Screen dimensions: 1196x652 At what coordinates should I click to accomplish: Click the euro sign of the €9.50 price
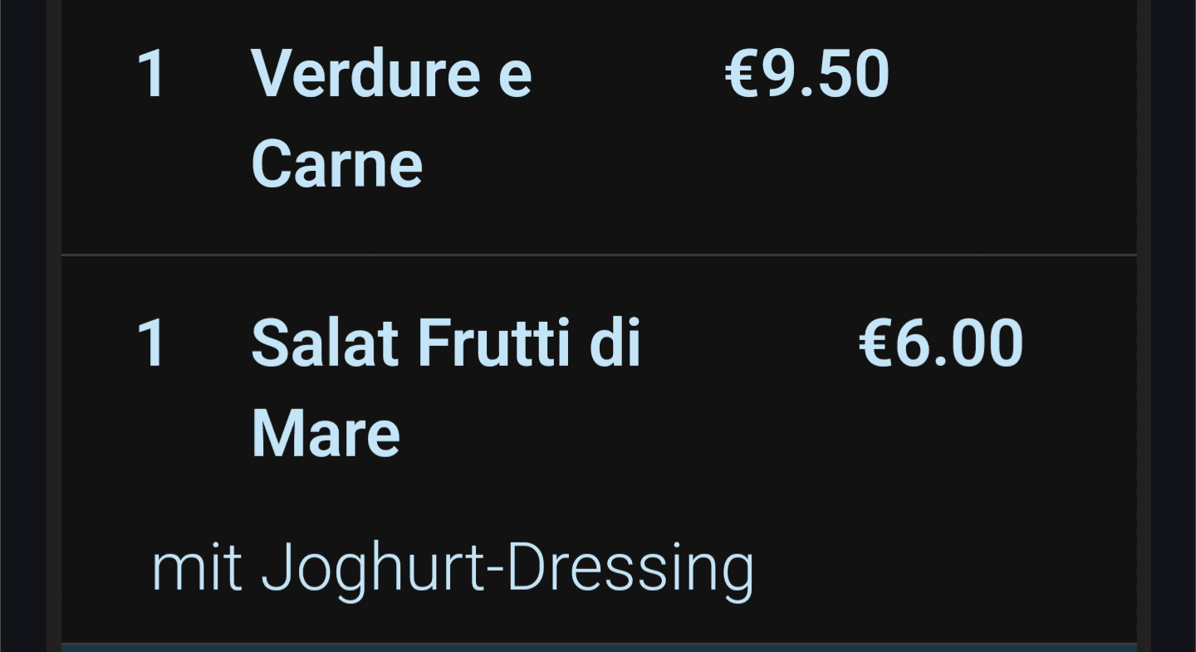coord(743,75)
